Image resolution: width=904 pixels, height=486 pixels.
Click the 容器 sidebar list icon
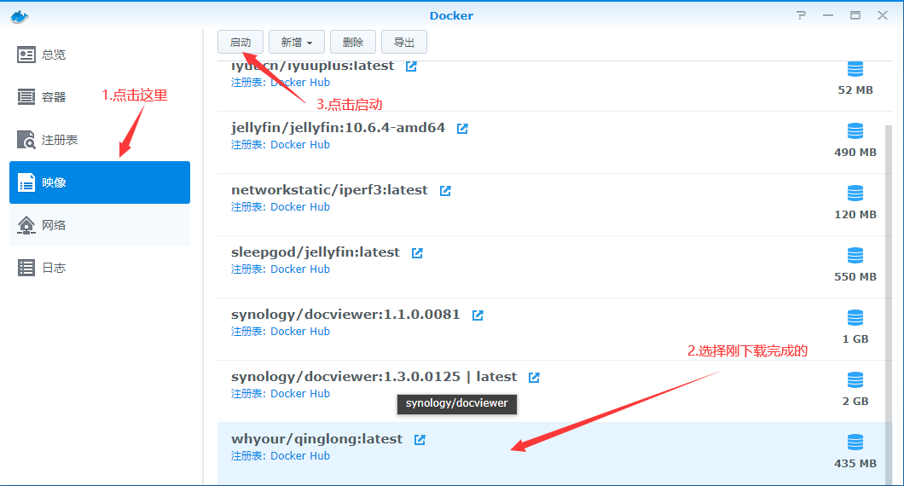pyautogui.click(x=26, y=97)
